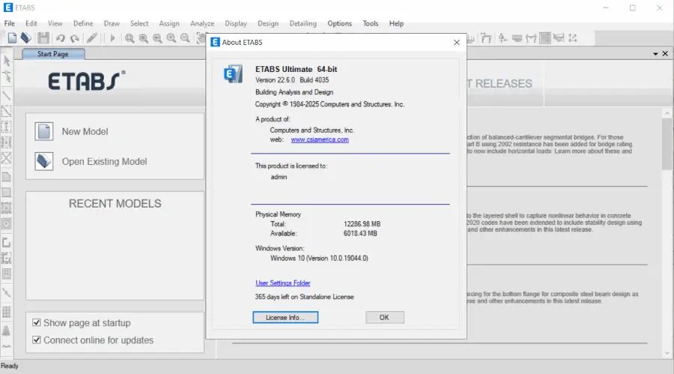This screenshot has width=674, height=374.
Task: Click the New Model page icon on Start Page
Action: (44, 131)
